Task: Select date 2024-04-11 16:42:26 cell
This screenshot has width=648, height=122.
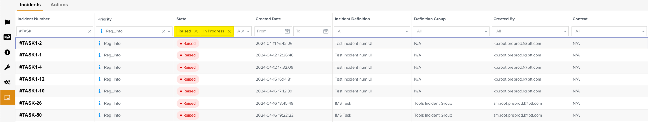Action: click(274, 44)
